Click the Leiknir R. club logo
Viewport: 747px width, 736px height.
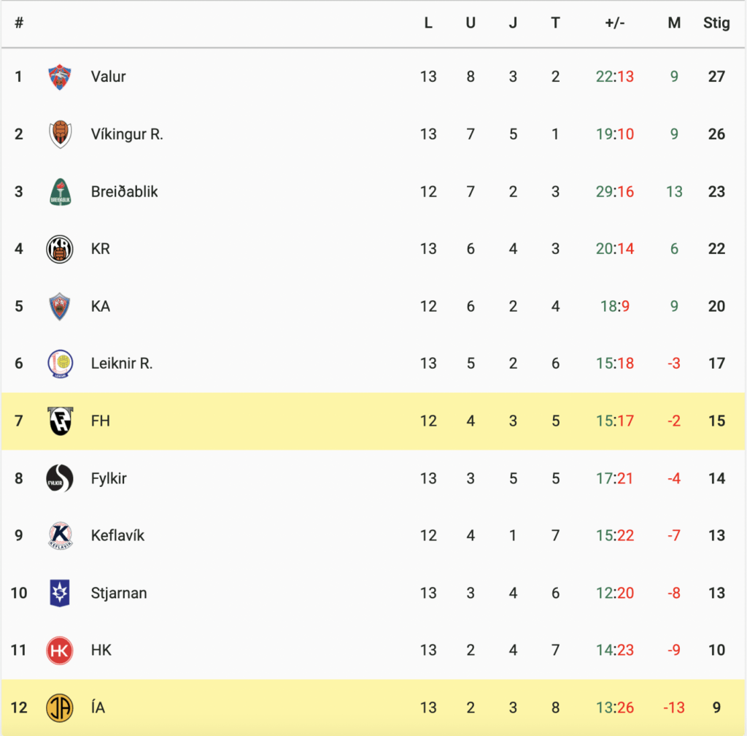pyautogui.click(x=60, y=364)
